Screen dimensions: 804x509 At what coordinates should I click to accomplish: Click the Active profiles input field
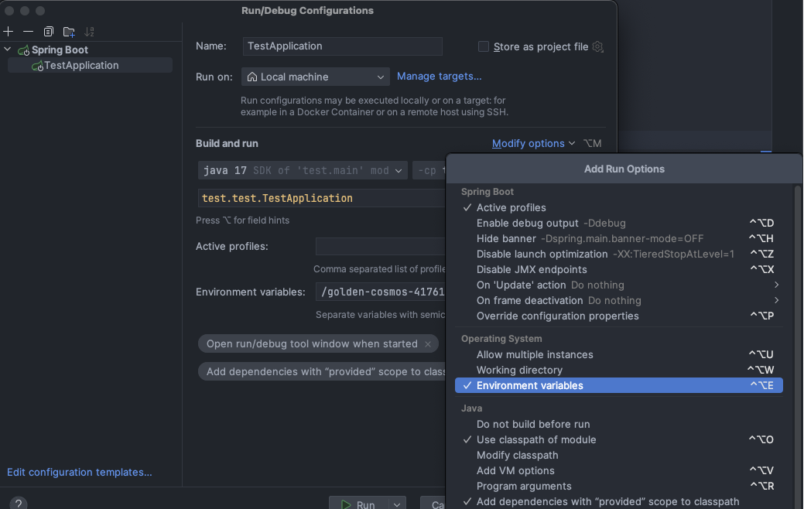(381, 247)
